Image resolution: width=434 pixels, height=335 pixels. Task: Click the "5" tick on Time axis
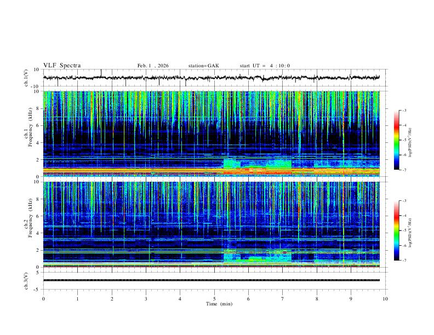214,299
